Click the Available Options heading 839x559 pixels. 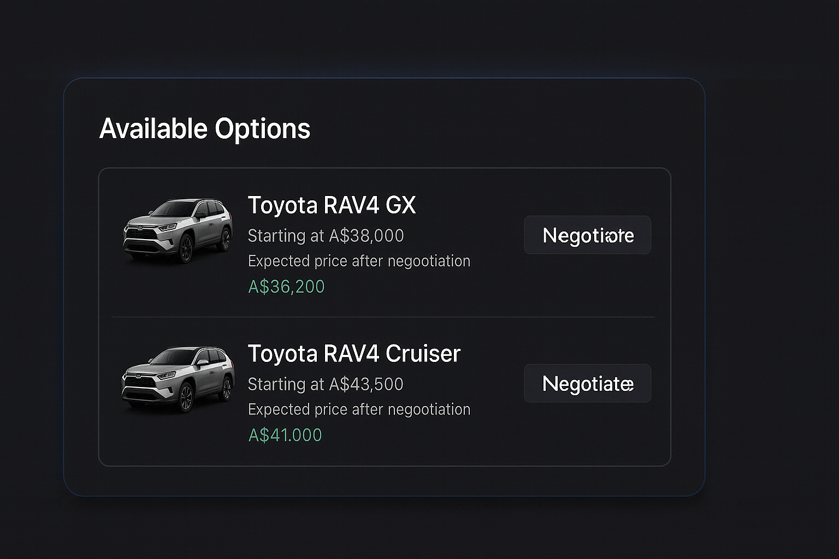click(205, 129)
